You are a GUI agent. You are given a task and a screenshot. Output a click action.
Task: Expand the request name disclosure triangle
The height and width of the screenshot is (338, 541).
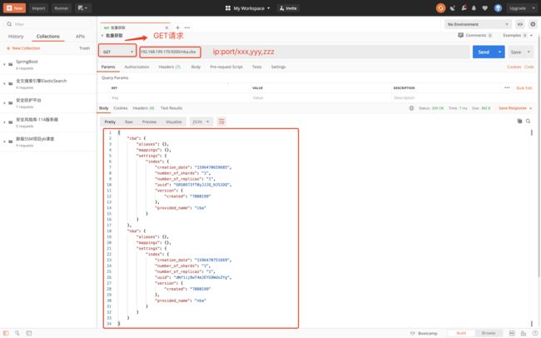102,36
